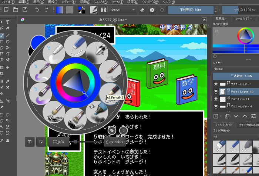
Task: Hide the Paint Layer 10 layer
Action: pos(216,92)
